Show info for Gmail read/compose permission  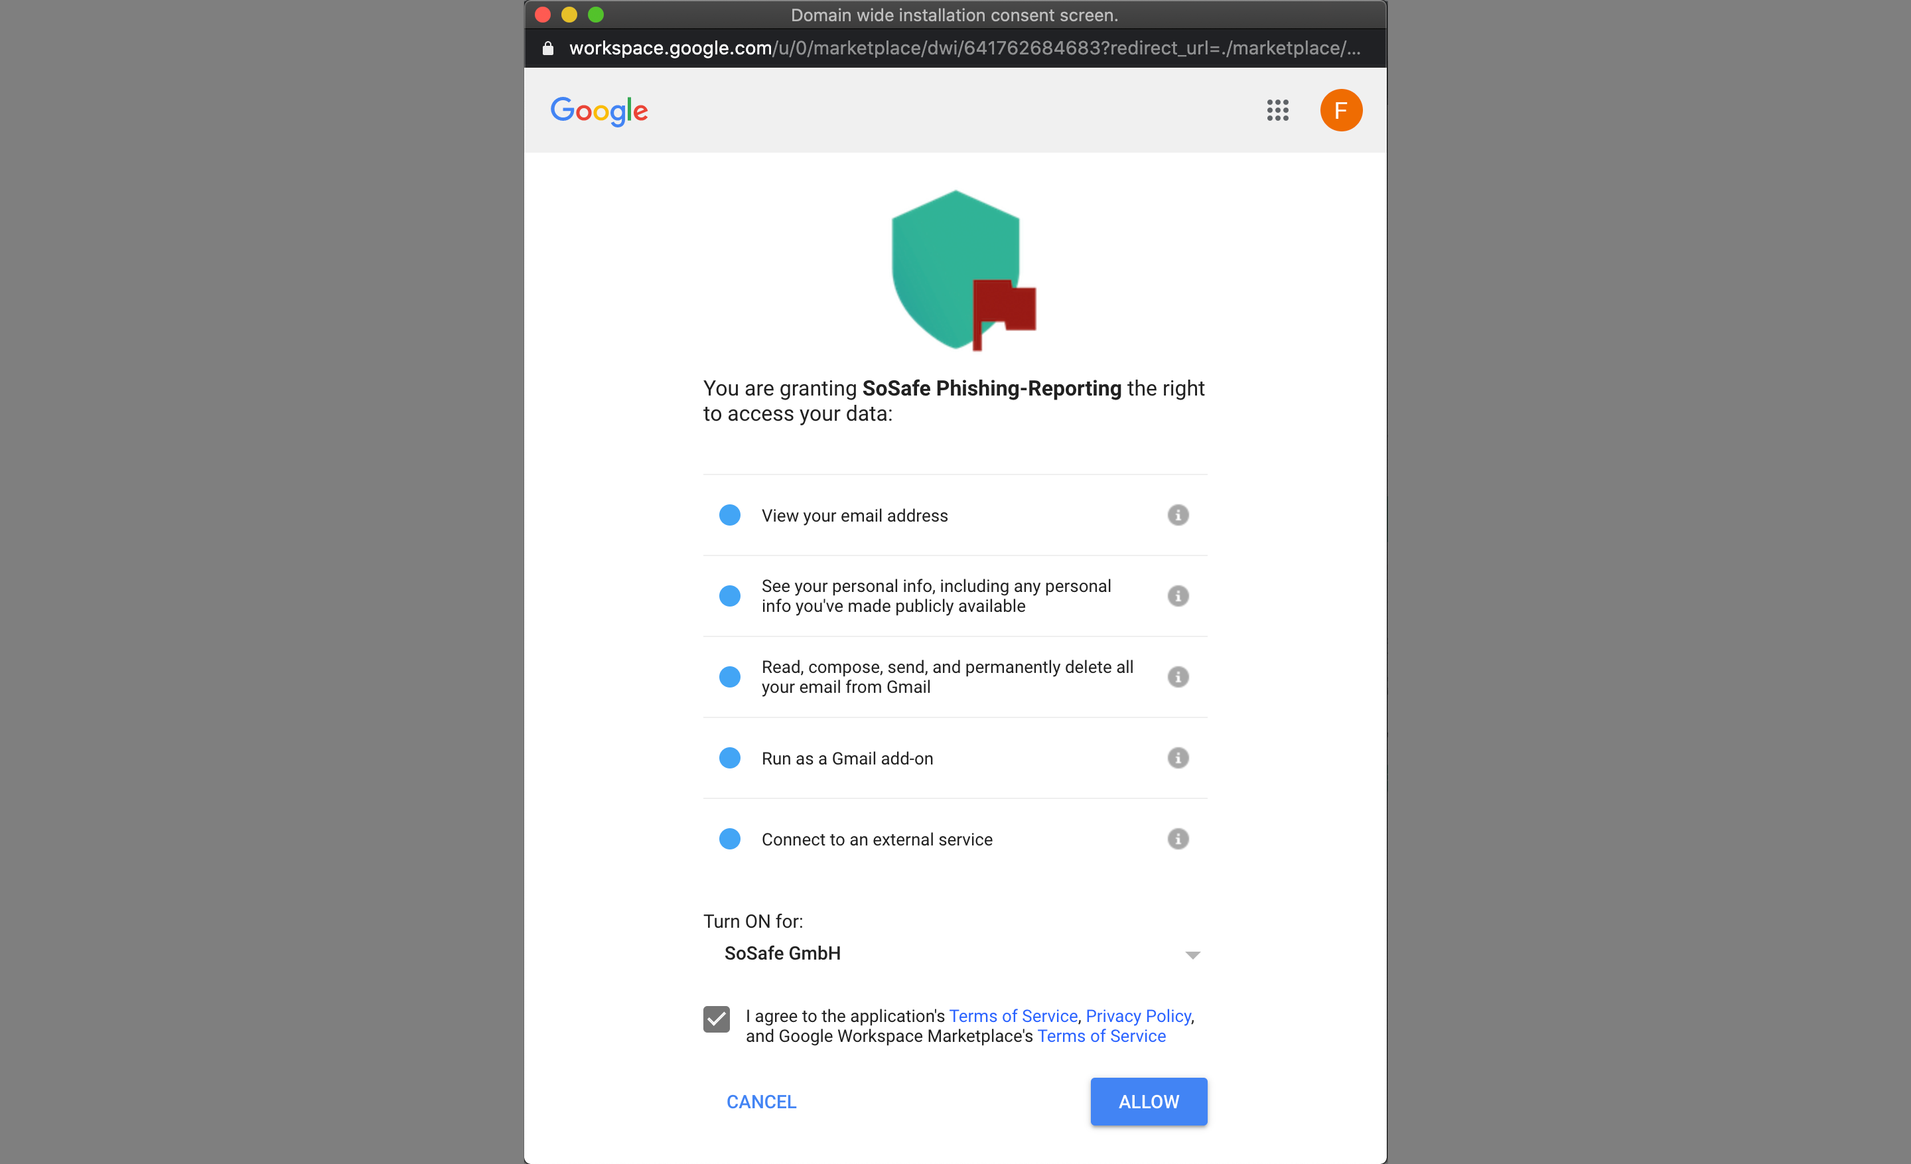point(1177,677)
